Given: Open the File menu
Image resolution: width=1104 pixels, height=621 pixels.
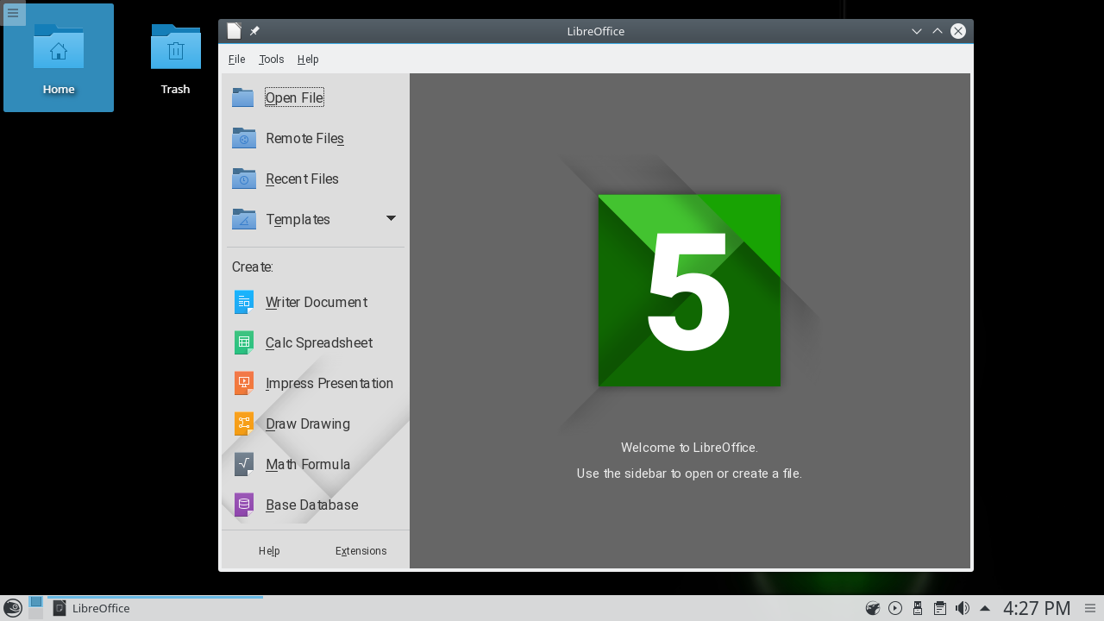Looking at the screenshot, I should (x=236, y=60).
